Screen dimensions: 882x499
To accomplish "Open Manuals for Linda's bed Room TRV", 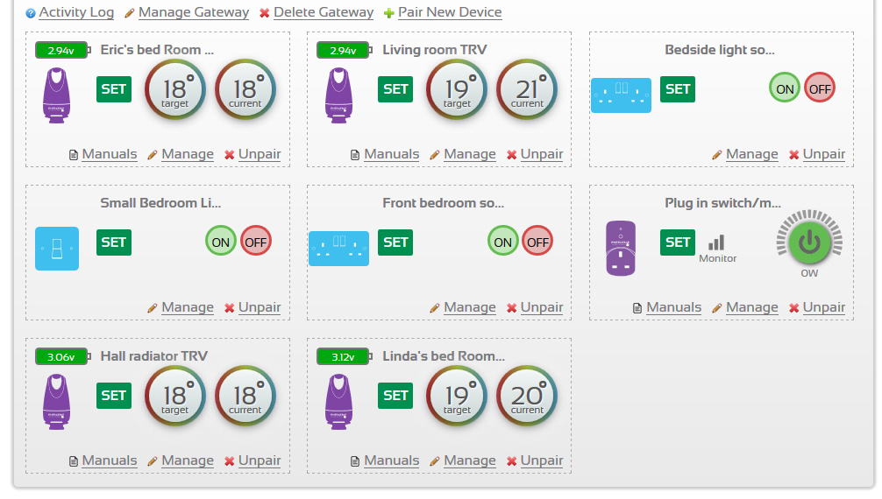I will (x=391, y=460).
